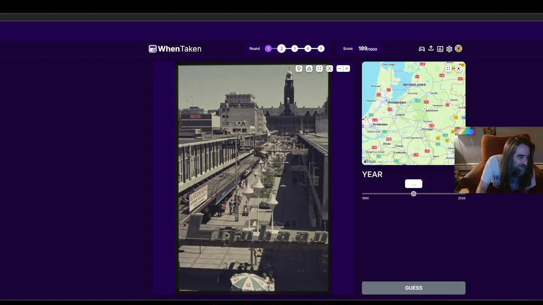The height and width of the screenshot is (305, 543).
Task: Click Rotterdam on the map
Action: [380, 124]
